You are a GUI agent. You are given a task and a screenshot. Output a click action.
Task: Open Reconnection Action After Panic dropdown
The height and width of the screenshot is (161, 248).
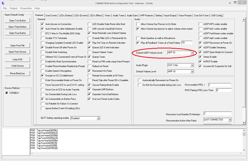(230, 120)
